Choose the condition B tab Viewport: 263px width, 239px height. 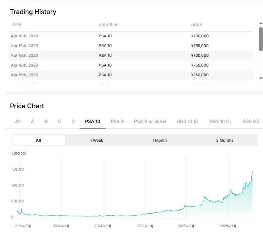click(46, 121)
